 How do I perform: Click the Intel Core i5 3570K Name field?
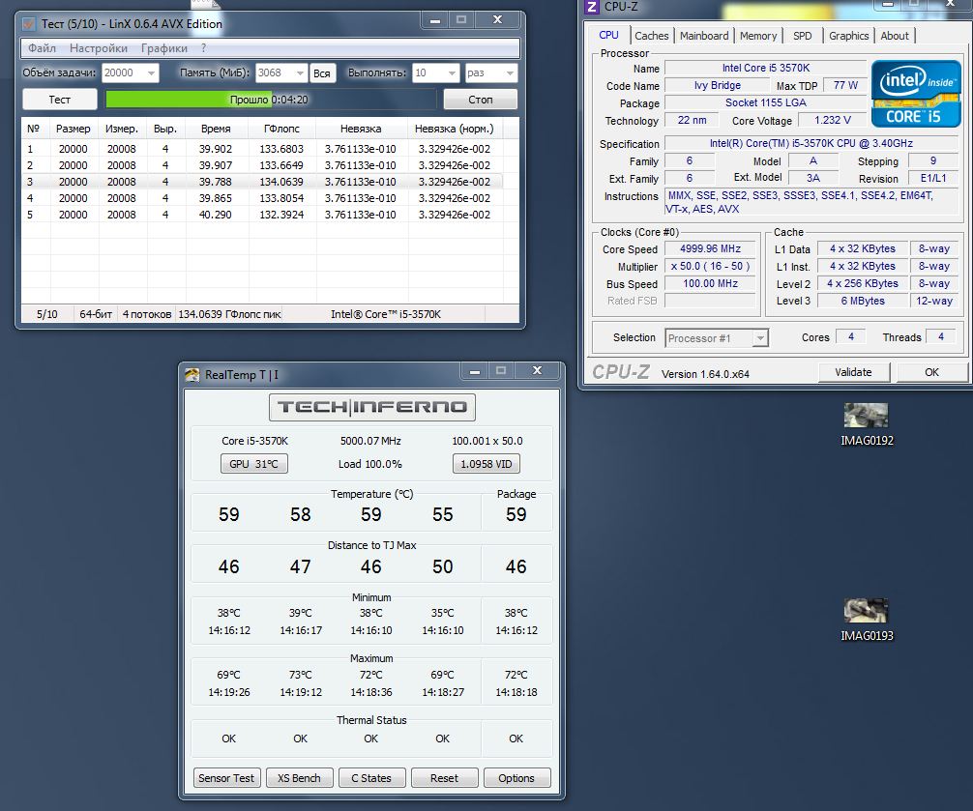(x=766, y=69)
